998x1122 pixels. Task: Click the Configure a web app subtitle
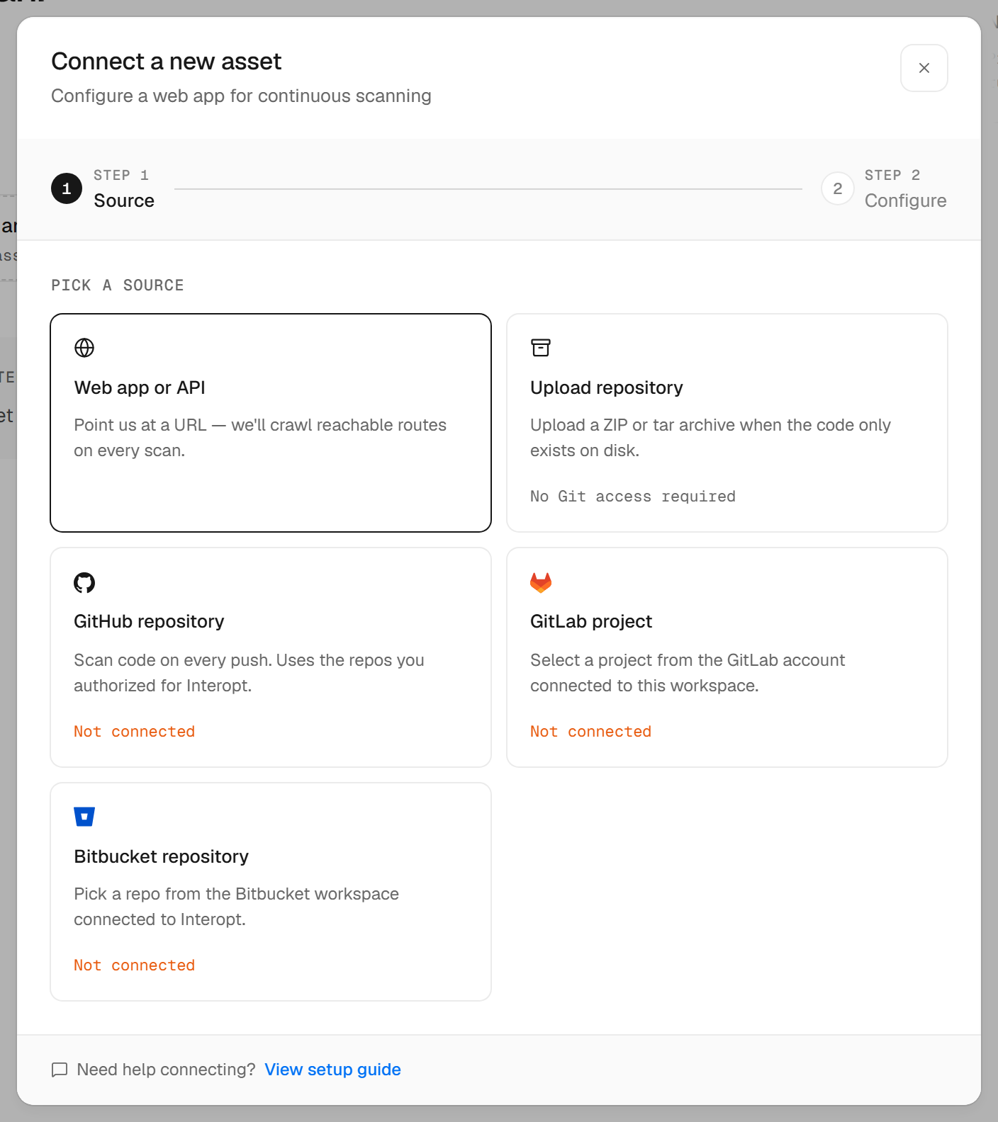(241, 96)
